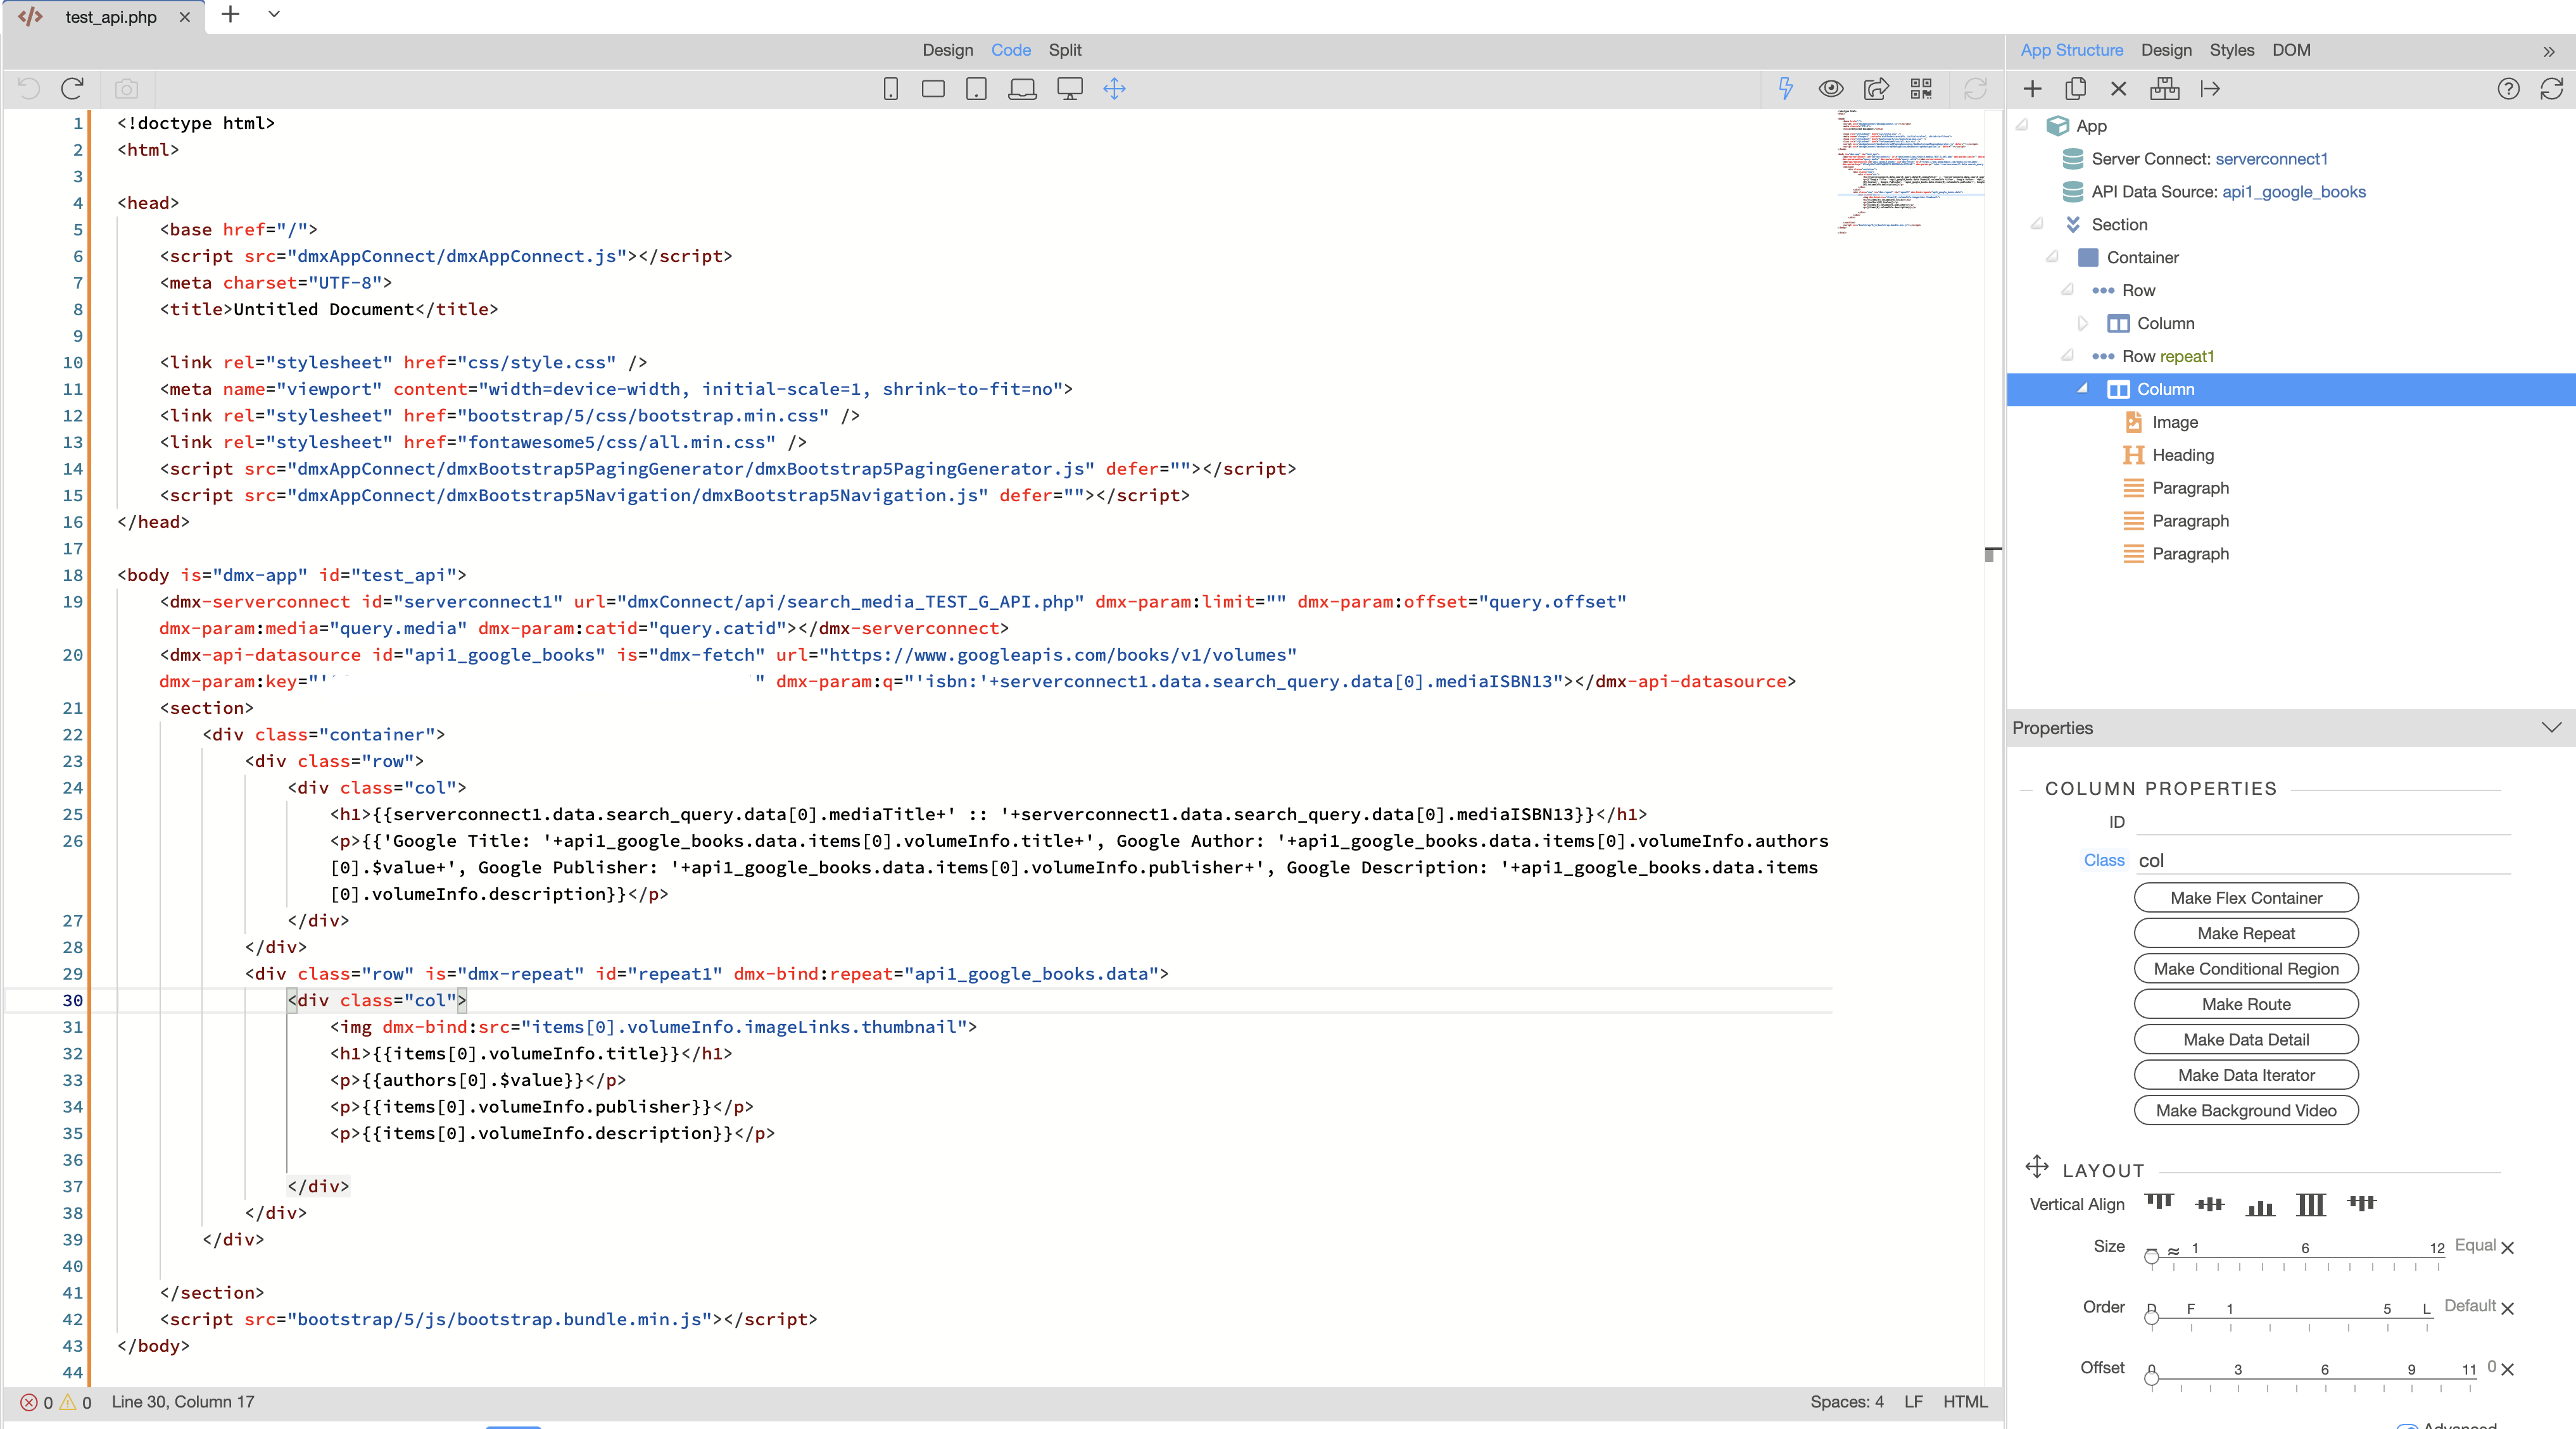Collapse the Section tree node
This screenshot has height=1429, width=2576.
pos(2037,224)
